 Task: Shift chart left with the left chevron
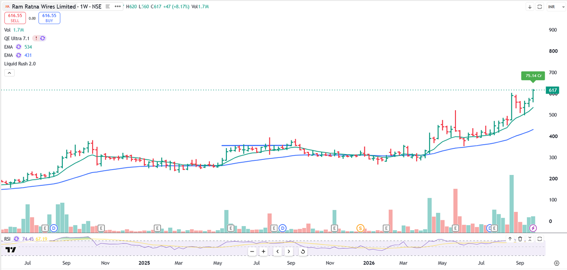point(277,252)
